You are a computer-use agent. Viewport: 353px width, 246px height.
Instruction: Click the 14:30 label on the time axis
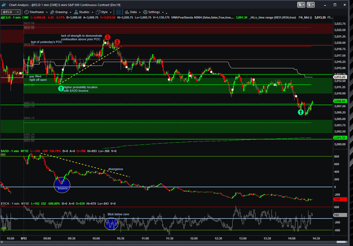316,238
